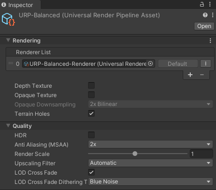Open the Inspector tab kebab menu

click(210, 4)
